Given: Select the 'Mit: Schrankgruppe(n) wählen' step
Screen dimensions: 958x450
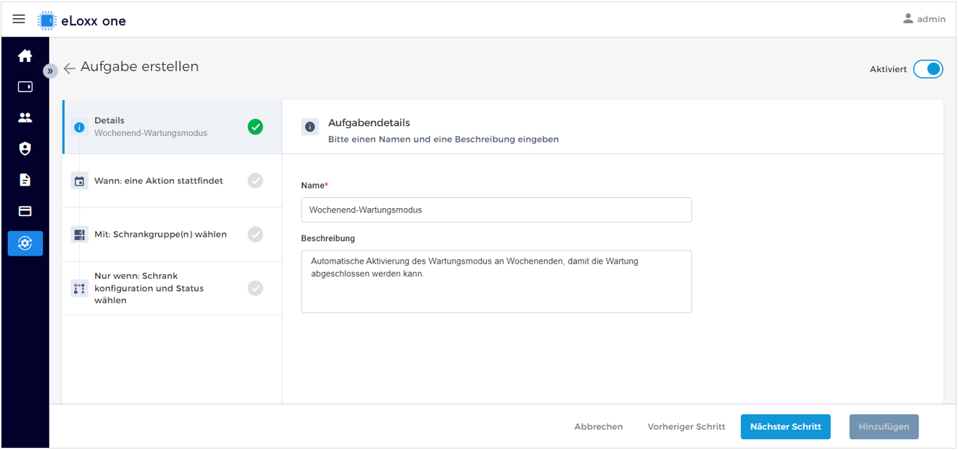Looking at the screenshot, I should coord(172,235).
